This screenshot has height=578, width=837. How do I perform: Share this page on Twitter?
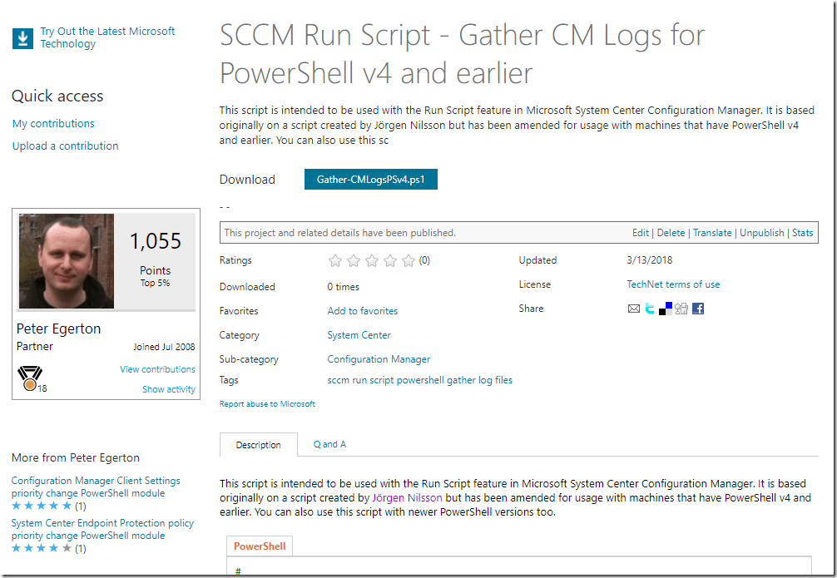point(650,309)
